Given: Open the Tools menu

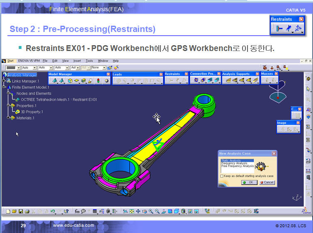Looking at the screenshot, I should pyautogui.click(x=89, y=61).
